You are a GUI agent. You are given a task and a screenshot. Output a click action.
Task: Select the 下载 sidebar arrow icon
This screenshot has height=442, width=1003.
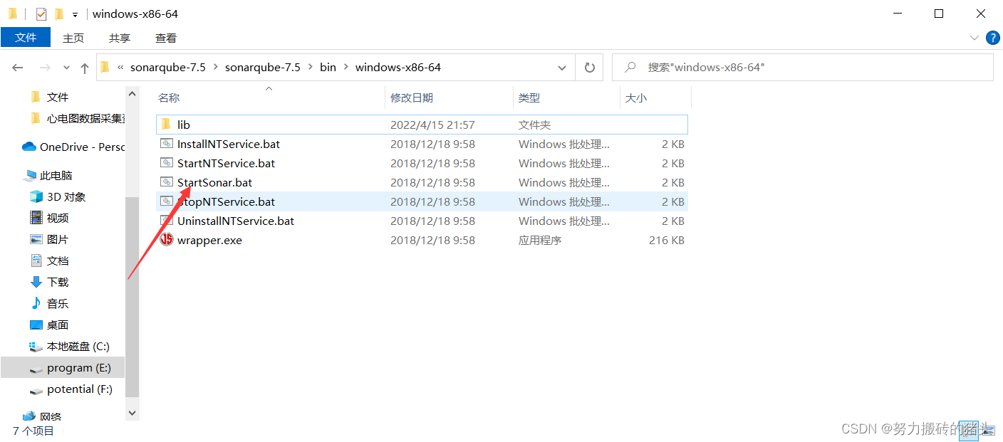tap(36, 282)
